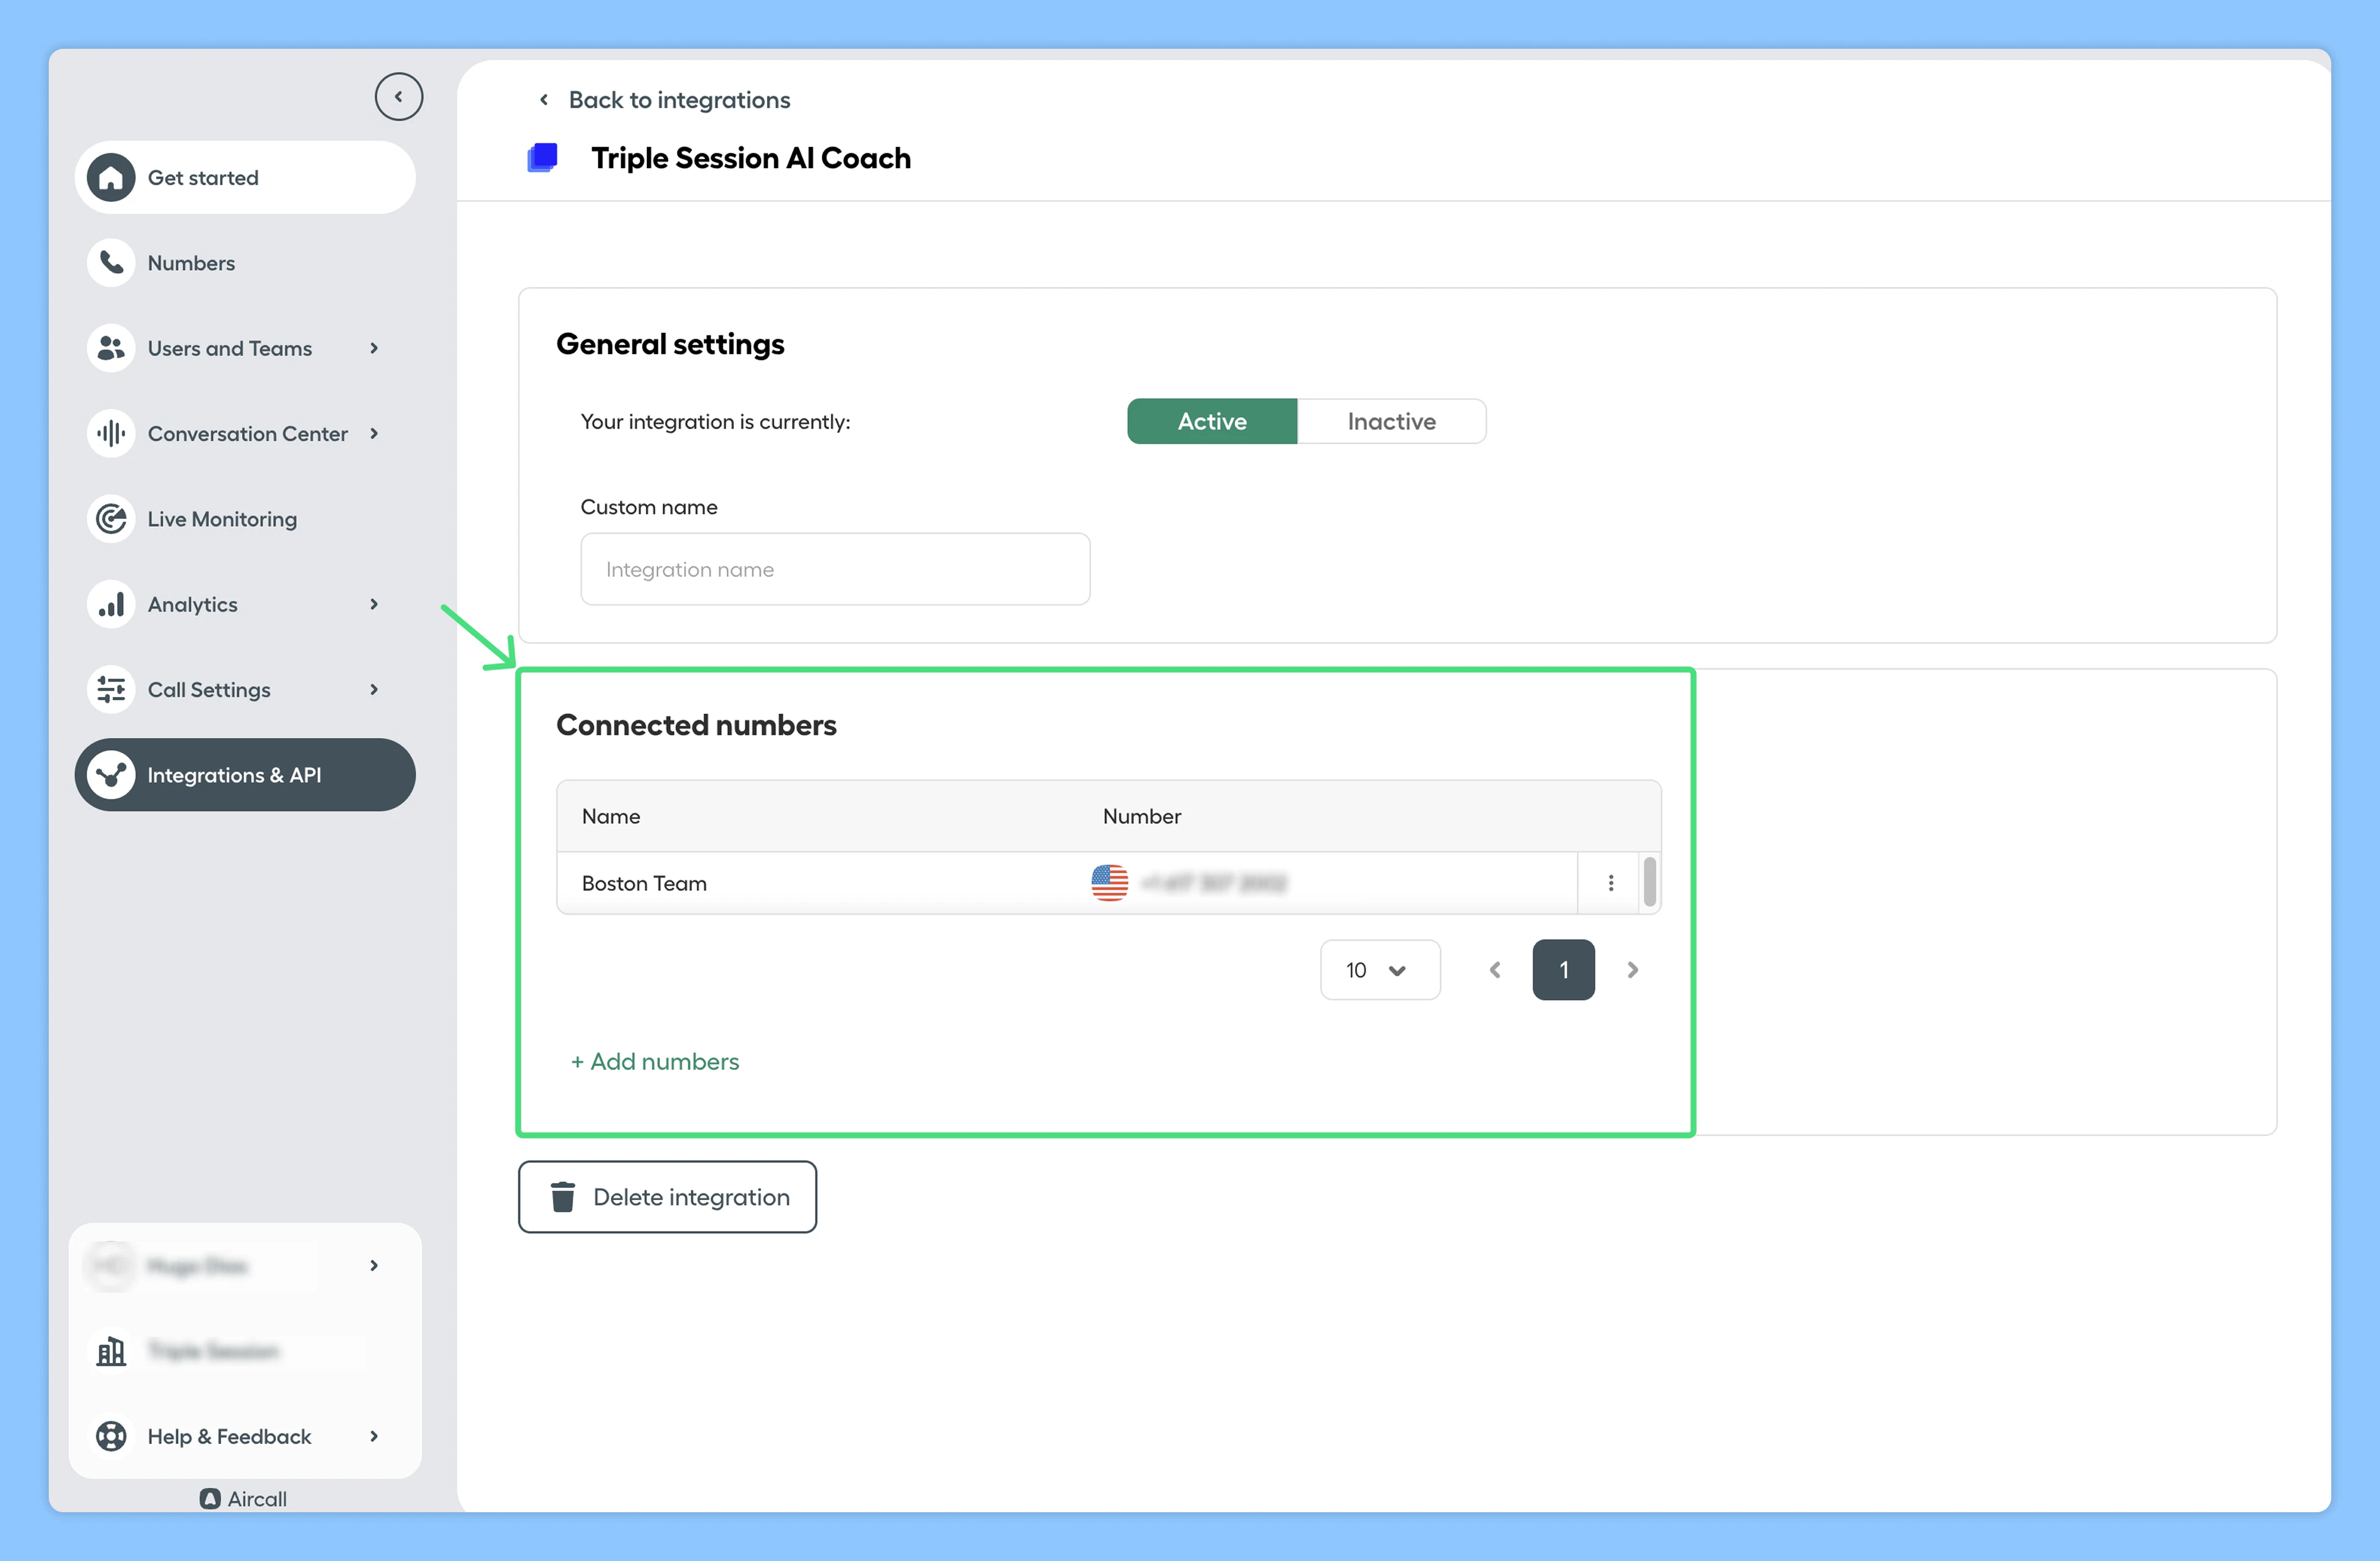The height and width of the screenshot is (1561, 2380).
Task: Click the + Add numbers link
Action: 655,1061
